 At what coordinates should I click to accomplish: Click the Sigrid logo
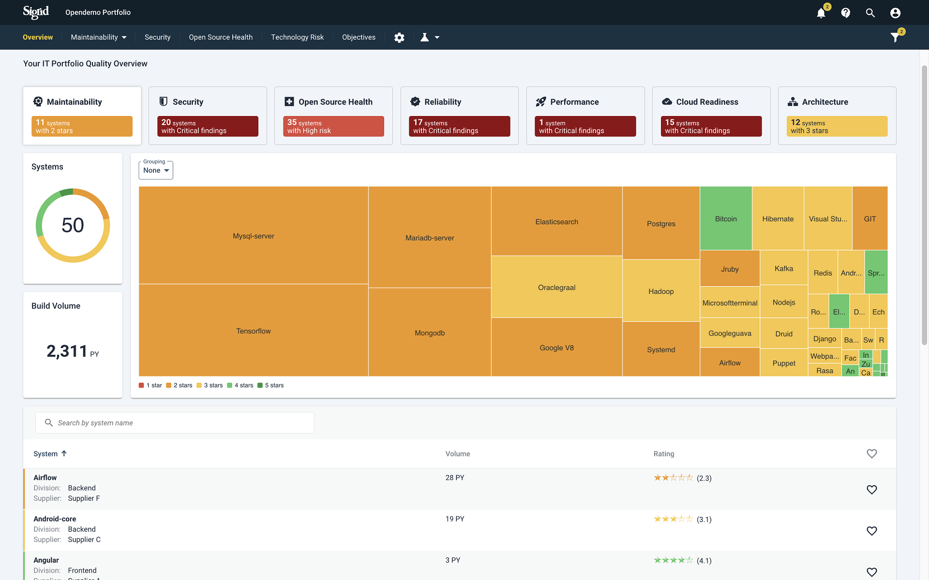point(36,13)
